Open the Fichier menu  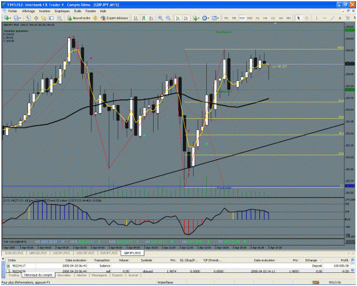[13, 11]
